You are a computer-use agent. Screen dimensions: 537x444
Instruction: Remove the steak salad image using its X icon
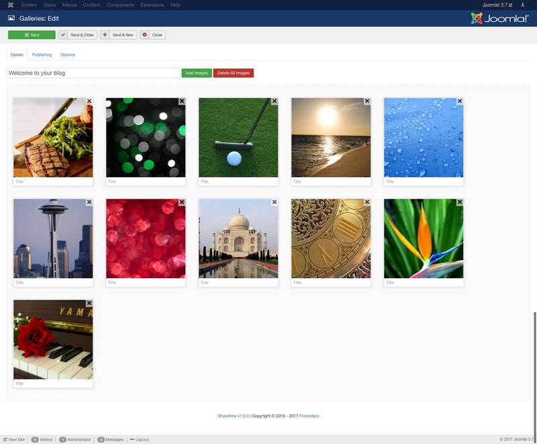(89, 101)
